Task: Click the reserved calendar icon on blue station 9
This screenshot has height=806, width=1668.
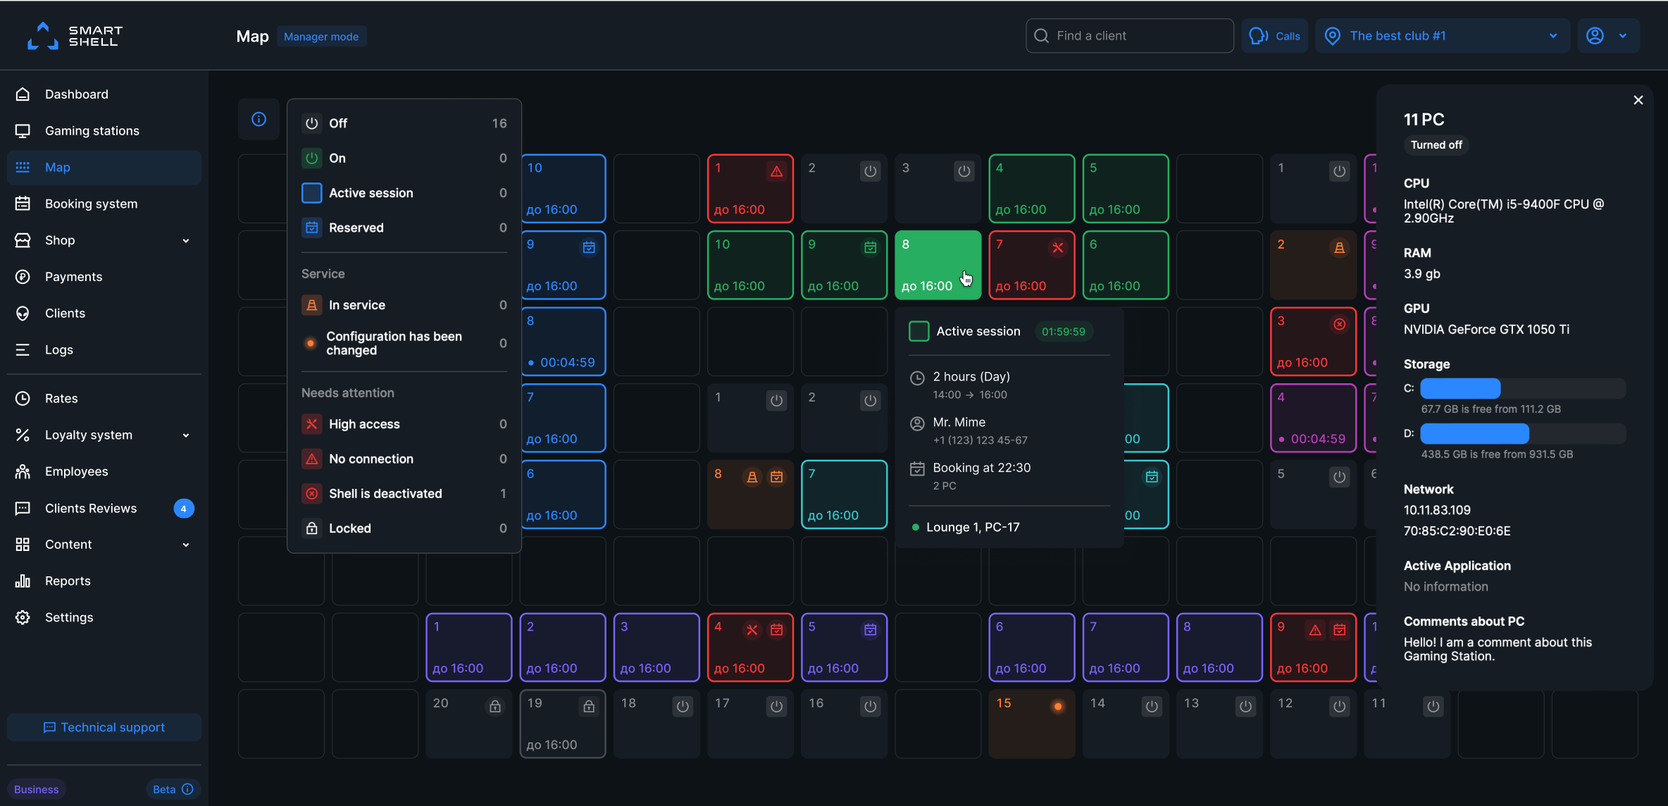Action: [589, 248]
